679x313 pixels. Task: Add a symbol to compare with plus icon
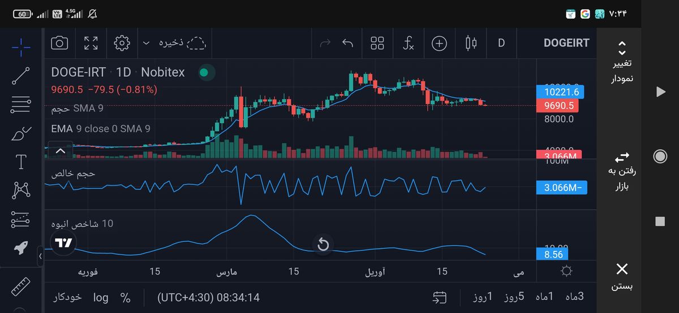(439, 43)
